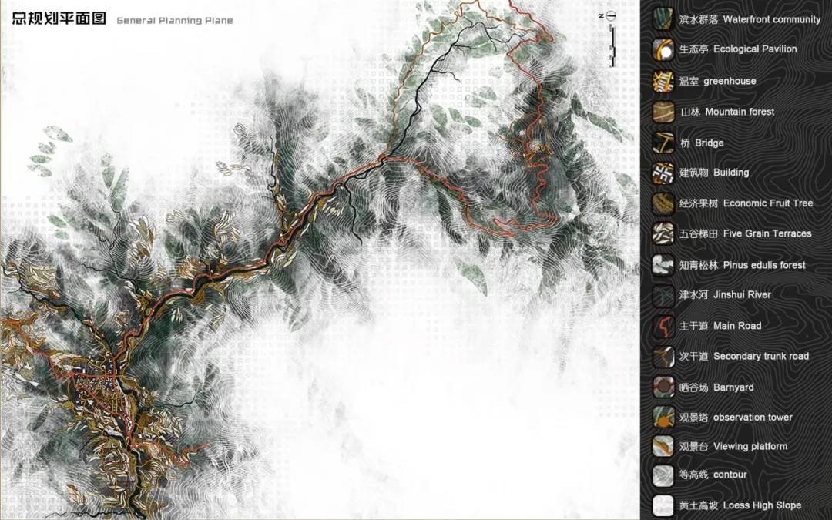The width and height of the screenshot is (832, 520).
Task: Click the north arrow compass symbol
Action: tap(610, 15)
